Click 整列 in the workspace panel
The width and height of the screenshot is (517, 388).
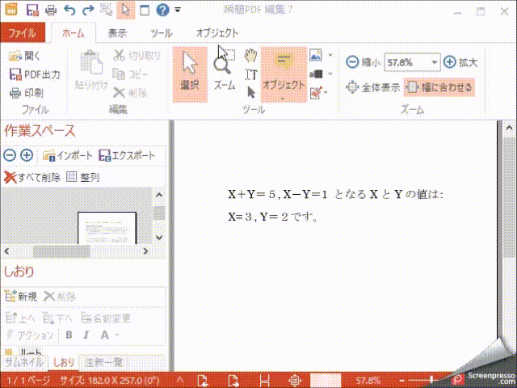tap(82, 177)
